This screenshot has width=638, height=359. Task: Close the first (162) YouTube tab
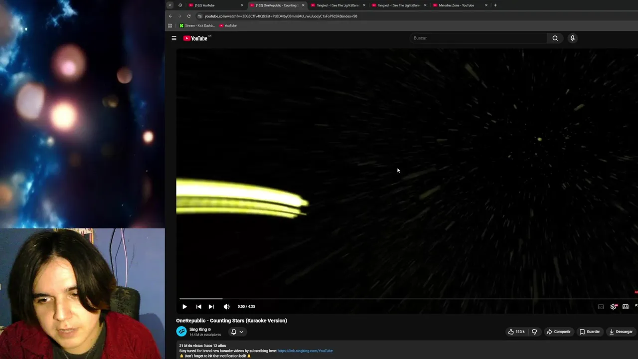point(242,5)
